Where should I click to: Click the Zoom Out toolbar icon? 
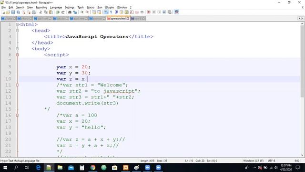click(x=87, y=12)
